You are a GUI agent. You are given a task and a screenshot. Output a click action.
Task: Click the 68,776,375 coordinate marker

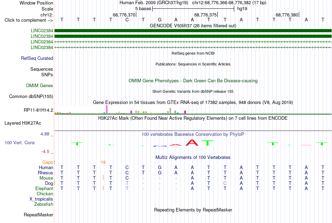tap(205, 15)
